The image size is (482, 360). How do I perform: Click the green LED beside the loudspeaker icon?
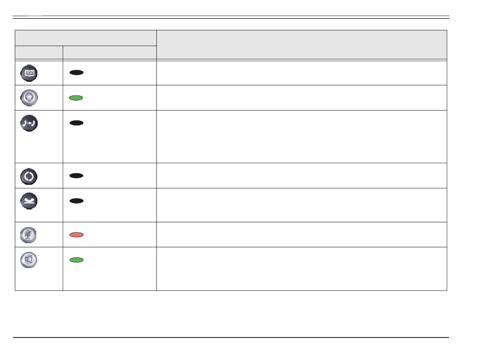click(77, 260)
